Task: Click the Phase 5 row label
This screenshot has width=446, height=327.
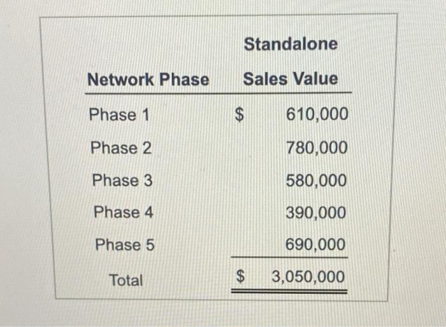Action: [x=125, y=244]
